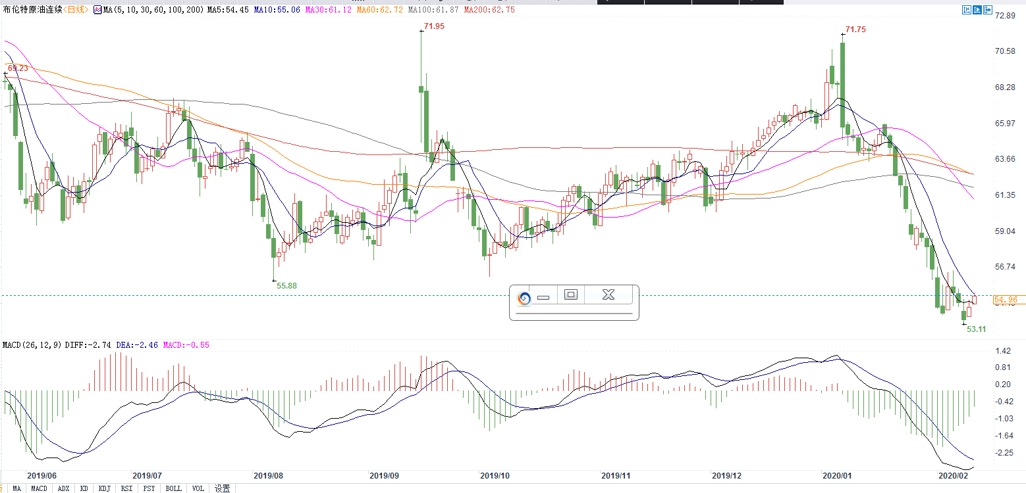The width and height of the screenshot is (1026, 493).
Task: Select the MACD indicator tab
Action: point(40,488)
